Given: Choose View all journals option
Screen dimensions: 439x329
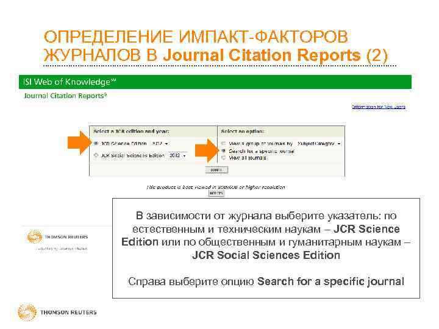Looking at the screenshot, I should [x=223, y=158].
